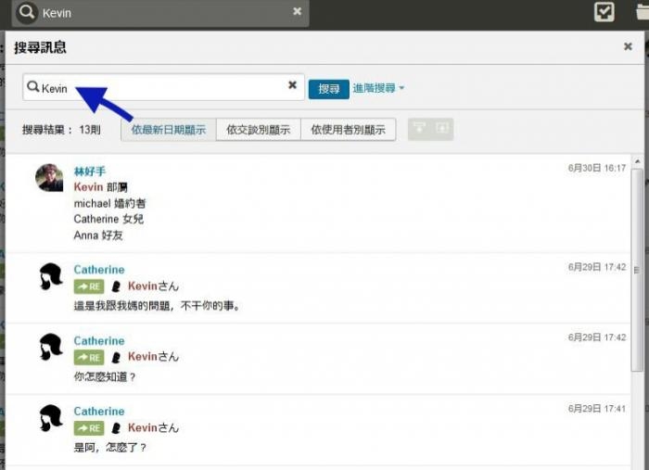649x470 pixels.
Task: Click RE reply badge on 是阿，怎麼了 message
Action: (x=89, y=428)
